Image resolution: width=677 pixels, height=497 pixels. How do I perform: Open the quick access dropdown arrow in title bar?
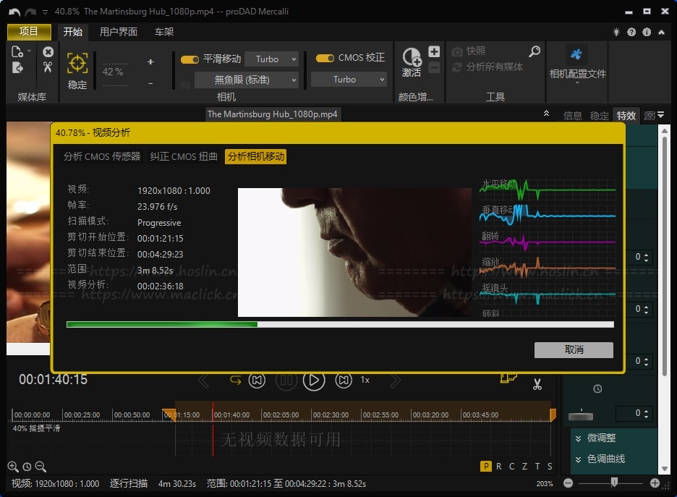pyautogui.click(x=46, y=12)
